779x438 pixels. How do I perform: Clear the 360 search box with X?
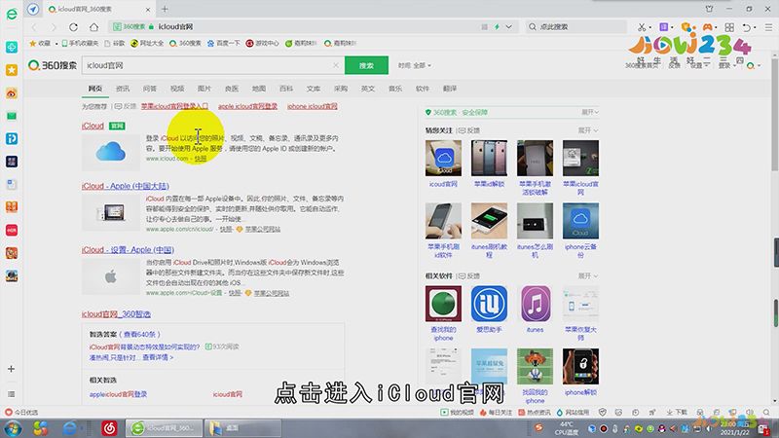click(x=336, y=65)
